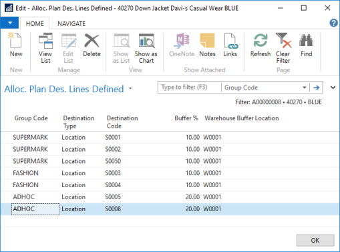The image size is (340, 252).
Task: Click the selected ADHOC cell in S0008 row
Action: click(35, 209)
